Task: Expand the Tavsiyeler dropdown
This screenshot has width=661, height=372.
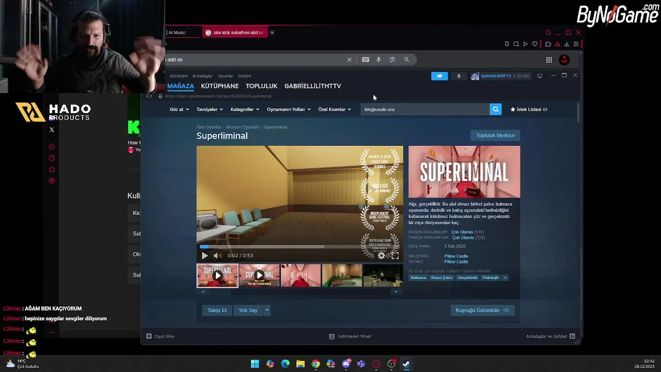Action: pyautogui.click(x=209, y=109)
